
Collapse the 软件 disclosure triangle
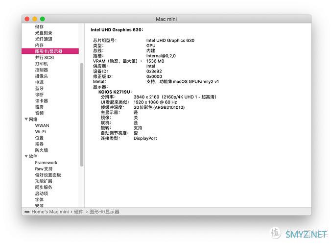(26, 156)
